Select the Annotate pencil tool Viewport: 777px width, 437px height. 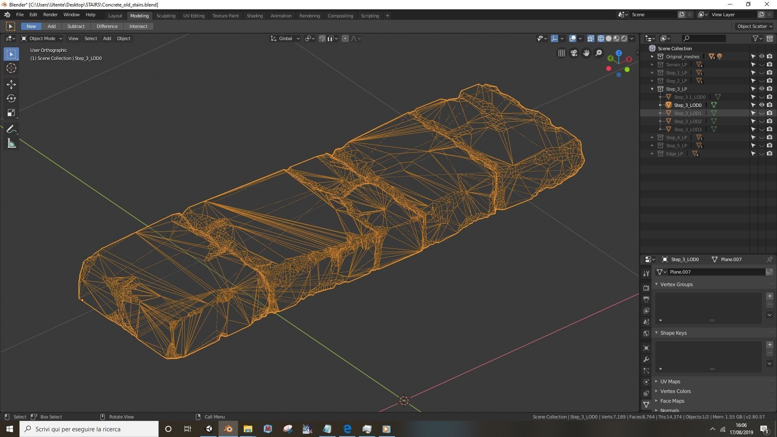point(11,129)
